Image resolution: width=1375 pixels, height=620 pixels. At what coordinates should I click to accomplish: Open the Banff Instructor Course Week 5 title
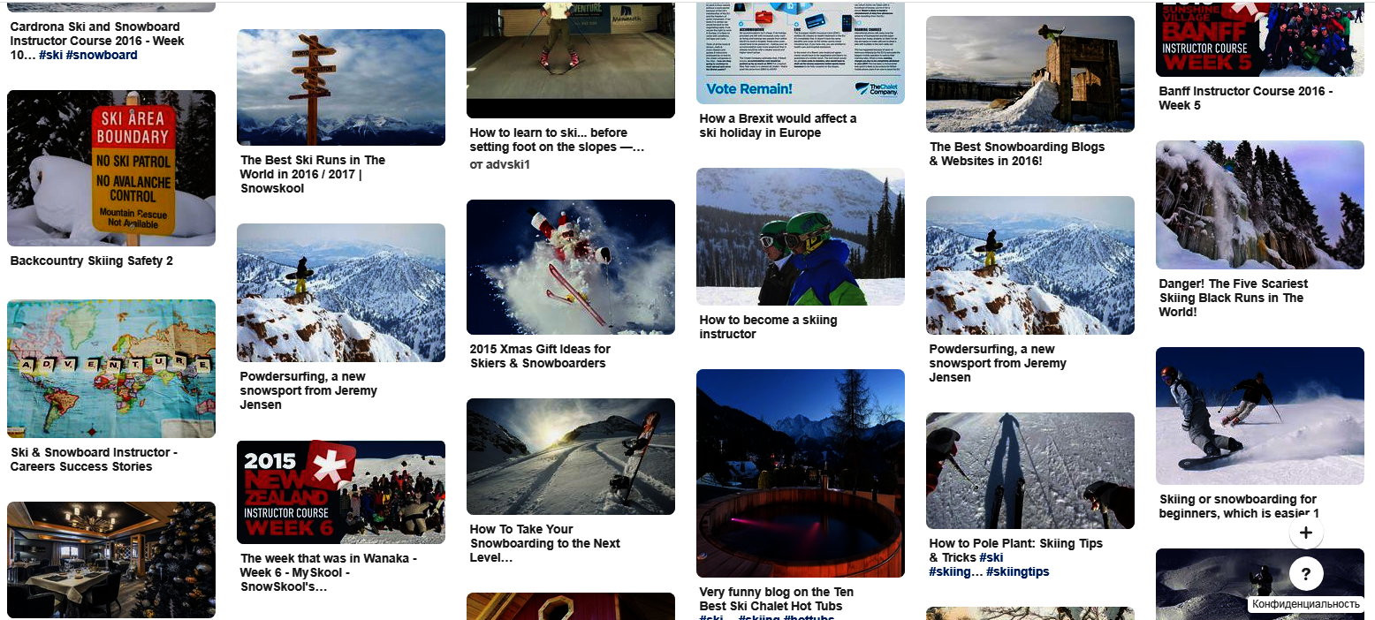1246,98
